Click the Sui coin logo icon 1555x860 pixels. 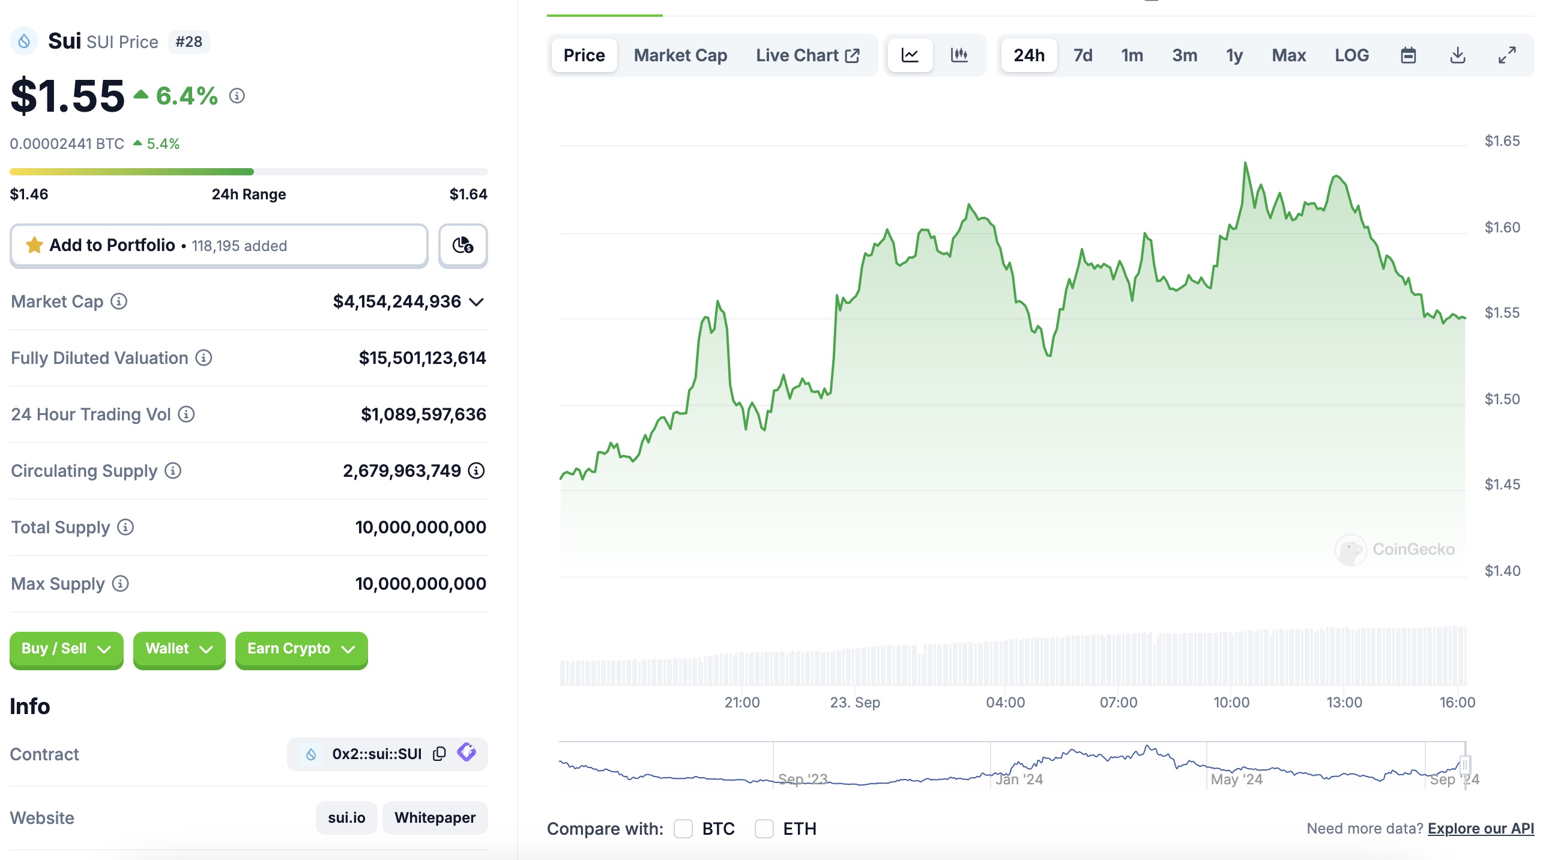(24, 41)
